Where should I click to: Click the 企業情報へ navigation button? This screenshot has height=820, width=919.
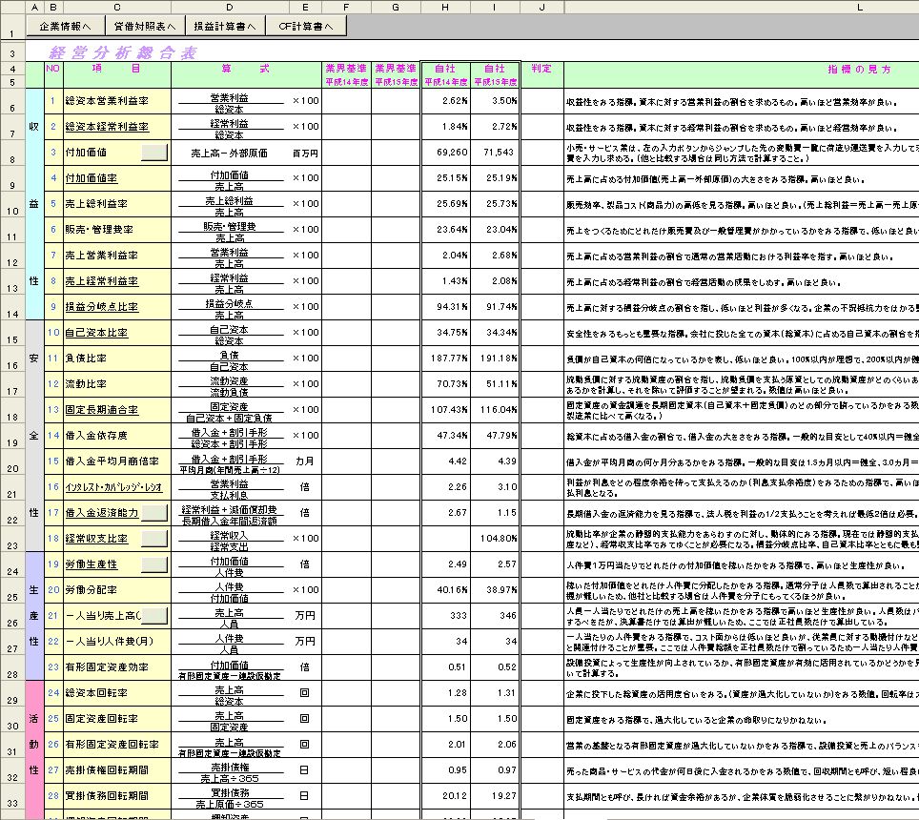click(65, 27)
